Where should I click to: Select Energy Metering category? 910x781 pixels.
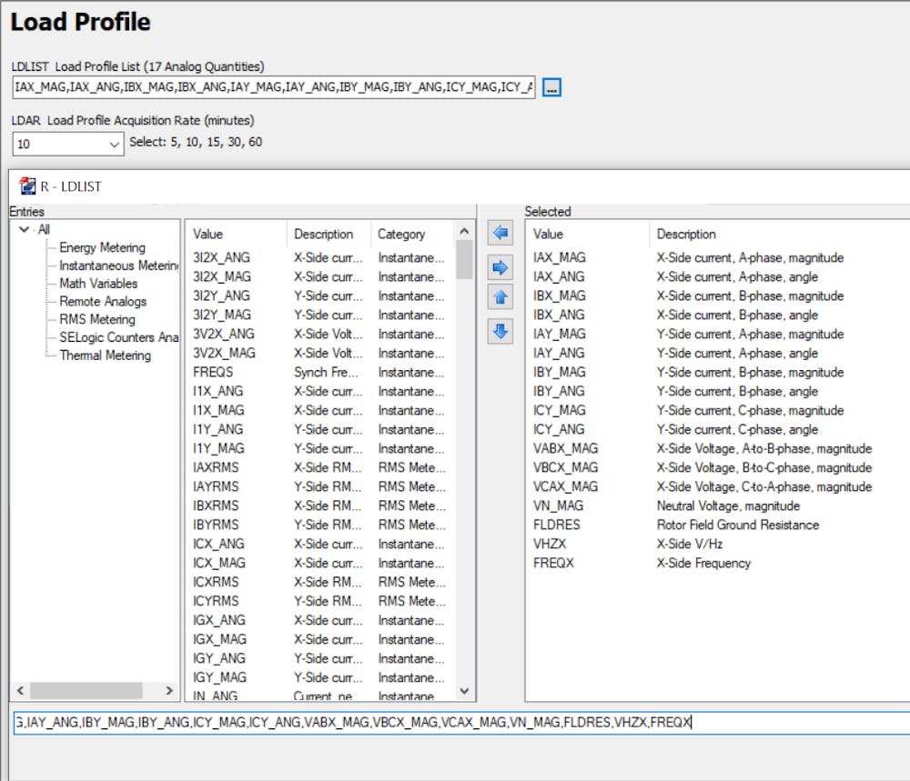click(x=102, y=247)
